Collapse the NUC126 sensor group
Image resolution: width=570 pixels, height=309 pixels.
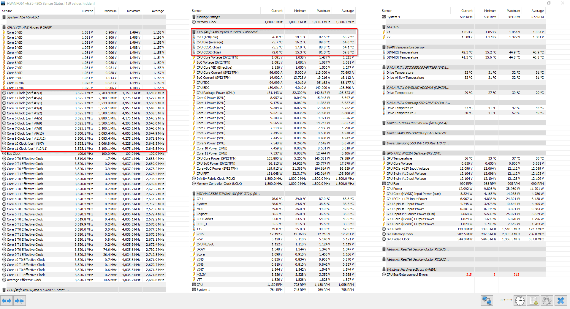click(384, 27)
